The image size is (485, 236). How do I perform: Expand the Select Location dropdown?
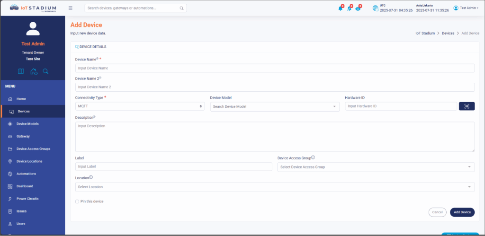click(275, 187)
